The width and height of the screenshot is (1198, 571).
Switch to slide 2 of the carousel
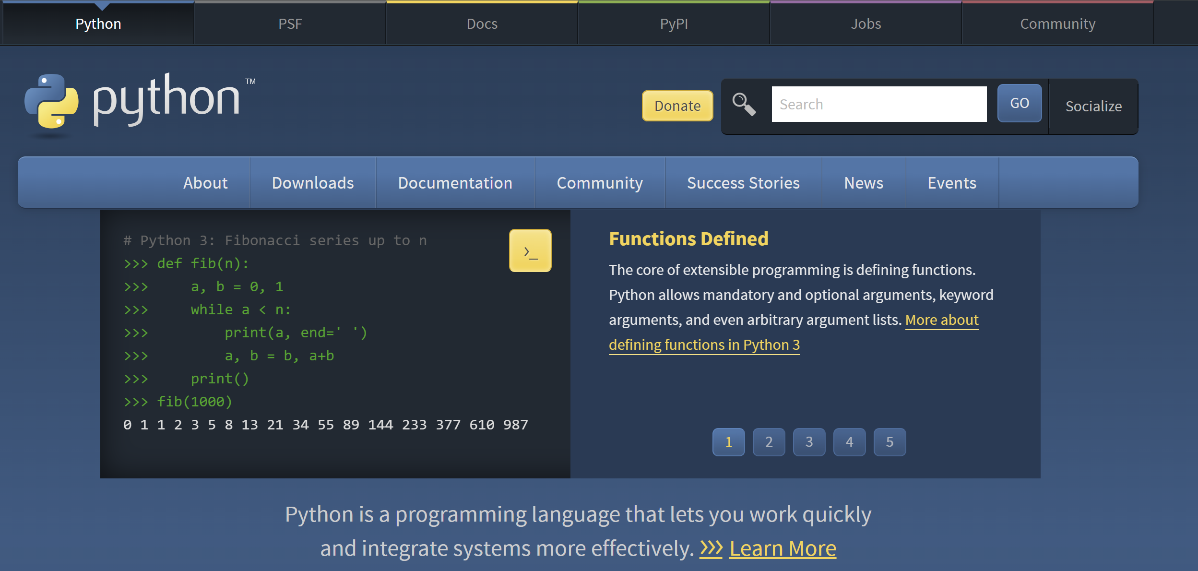click(769, 442)
